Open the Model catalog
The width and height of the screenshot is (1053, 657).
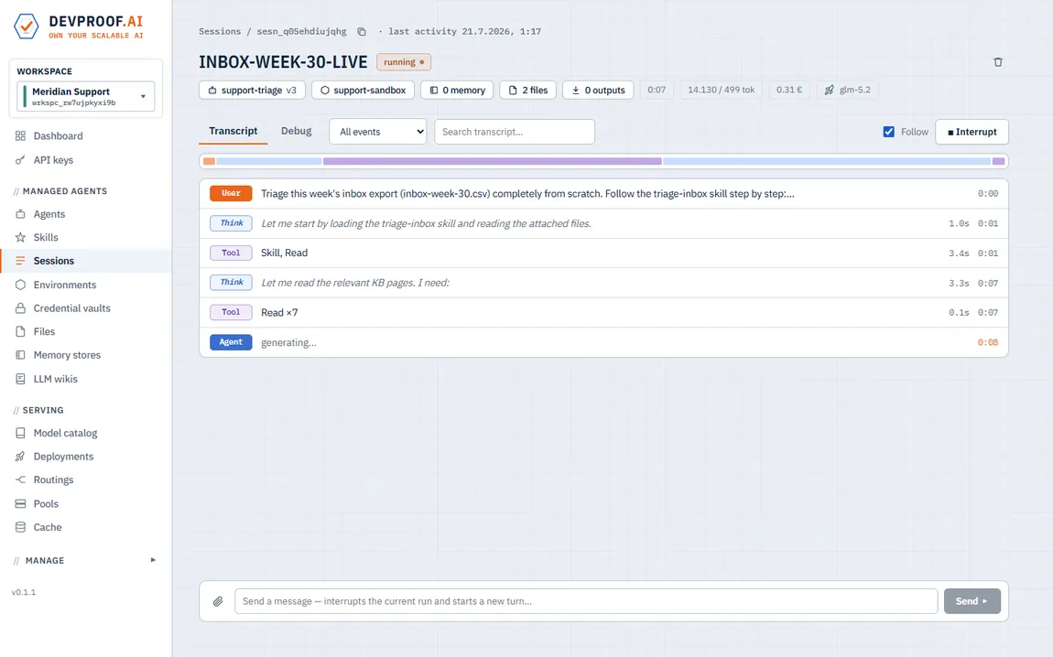pyautogui.click(x=65, y=433)
